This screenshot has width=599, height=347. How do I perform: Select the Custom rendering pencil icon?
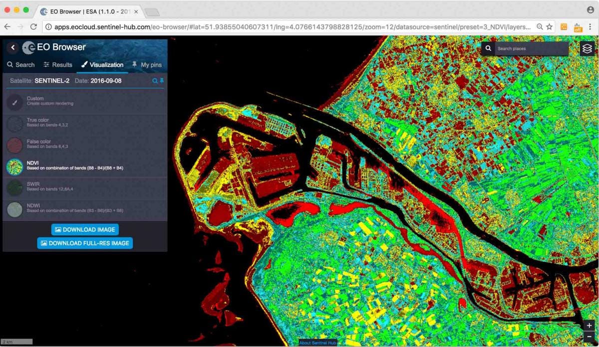[14, 102]
